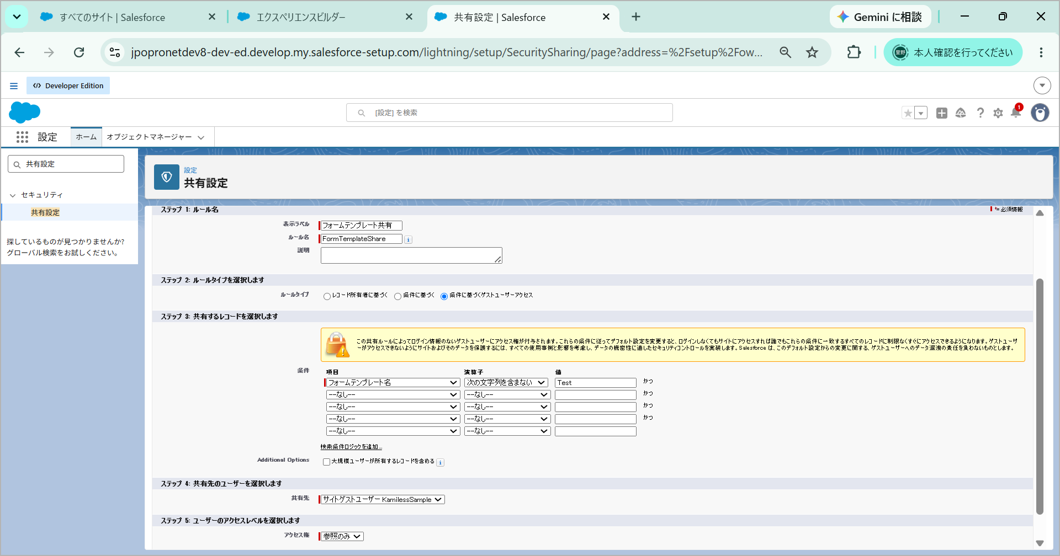The width and height of the screenshot is (1060, 556).
Task: Switch to the Experience Builder browser tab
Action: (x=325, y=17)
